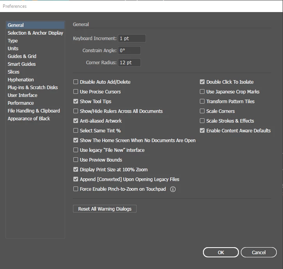283x269 pixels.
Task: Go to Appearance of Black preferences
Action: pyautogui.click(x=36, y=118)
